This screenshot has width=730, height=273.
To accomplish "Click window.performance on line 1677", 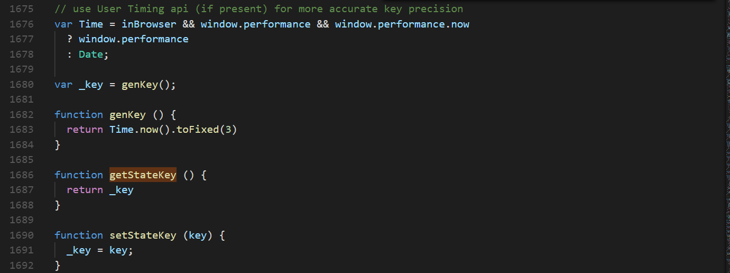I will coord(133,39).
